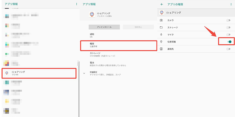Viewport: 235px width, 117px height.
Task: Select the マイク permission label
Action: 170,35
